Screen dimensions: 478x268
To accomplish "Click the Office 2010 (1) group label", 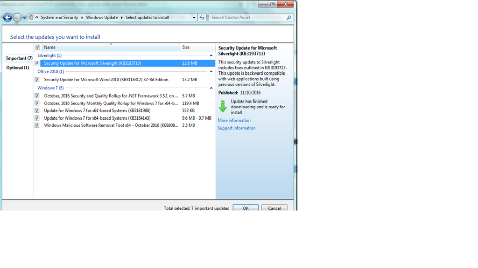I will [x=50, y=72].
